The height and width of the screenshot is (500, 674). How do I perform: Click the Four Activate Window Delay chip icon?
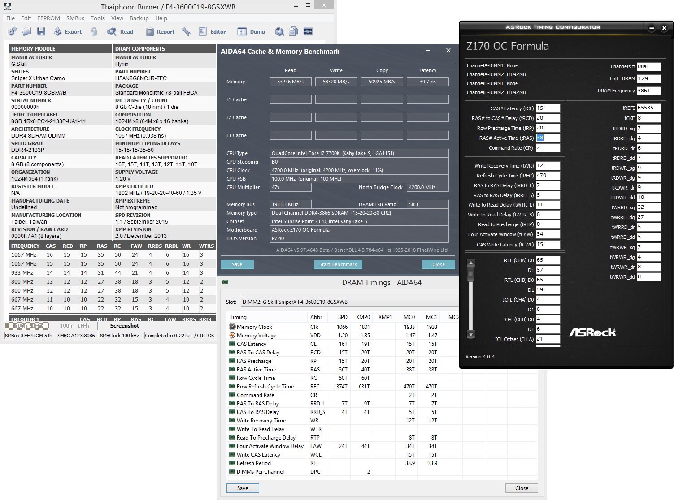[x=232, y=446]
